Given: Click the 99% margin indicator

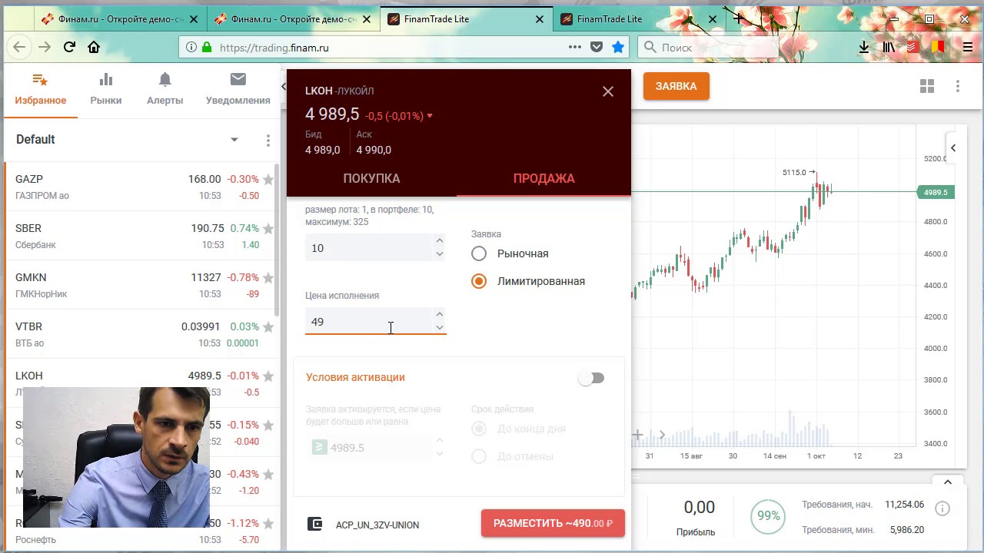Looking at the screenshot, I should click(768, 516).
